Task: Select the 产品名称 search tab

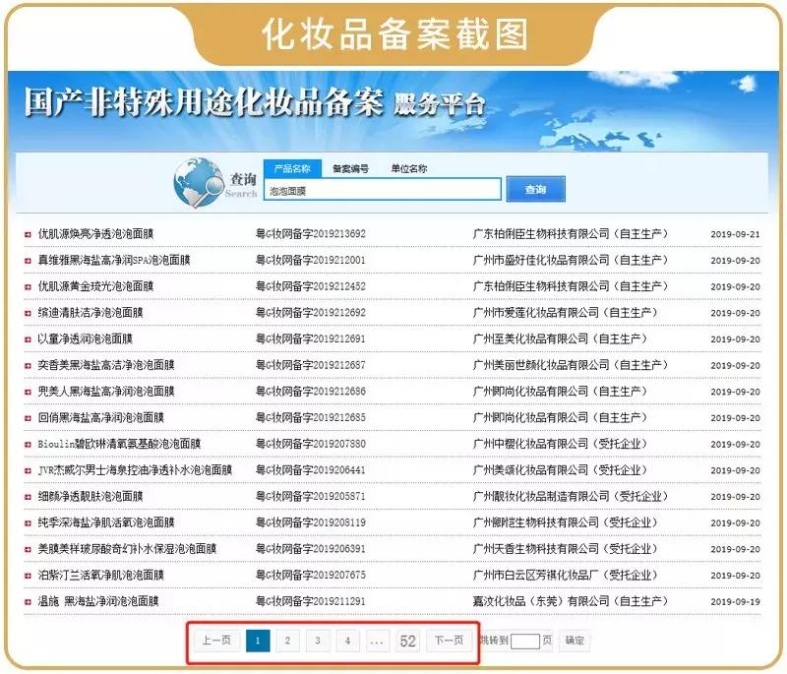Action: point(295,169)
